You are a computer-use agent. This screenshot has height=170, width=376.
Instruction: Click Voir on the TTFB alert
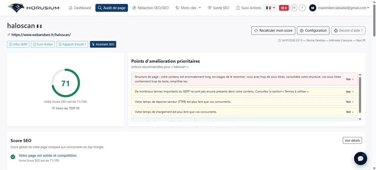pos(350,102)
